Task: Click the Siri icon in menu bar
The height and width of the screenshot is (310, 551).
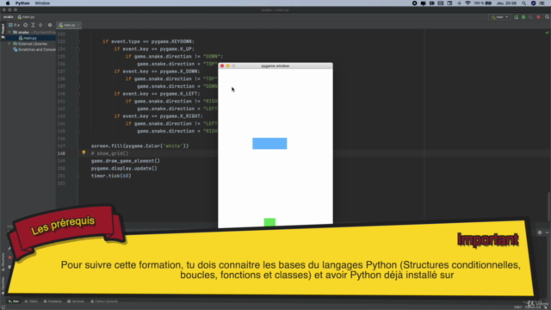Action: (533, 3)
